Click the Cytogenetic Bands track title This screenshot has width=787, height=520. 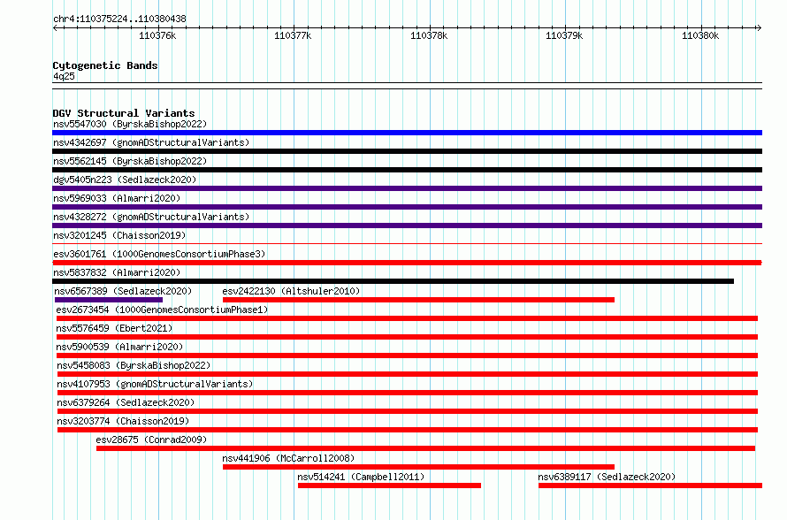(105, 65)
